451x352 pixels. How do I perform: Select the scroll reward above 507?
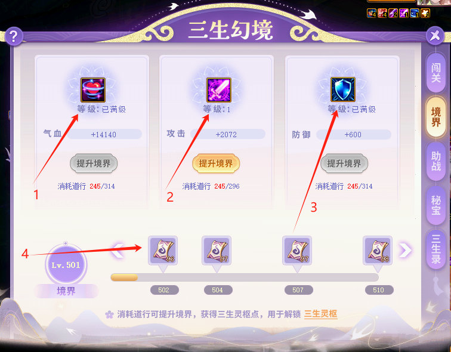[297, 251]
